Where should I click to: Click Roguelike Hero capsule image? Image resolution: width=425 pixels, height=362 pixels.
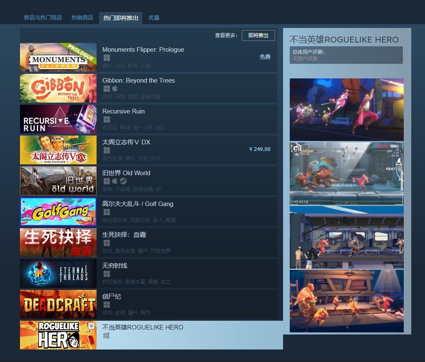tap(58, 335)
